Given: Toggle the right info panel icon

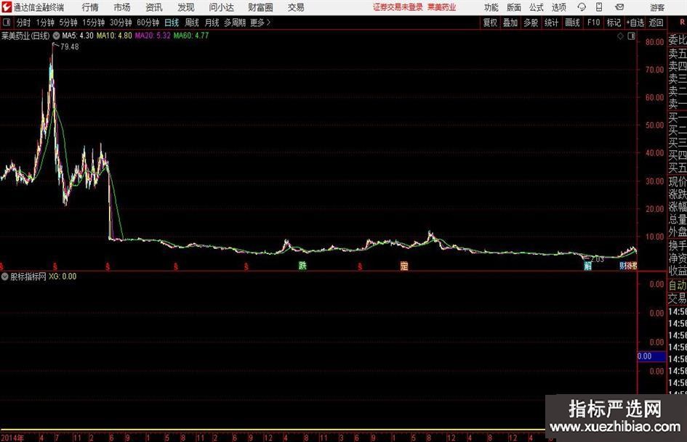Looking at the screenshot, I should coord(631,36).
